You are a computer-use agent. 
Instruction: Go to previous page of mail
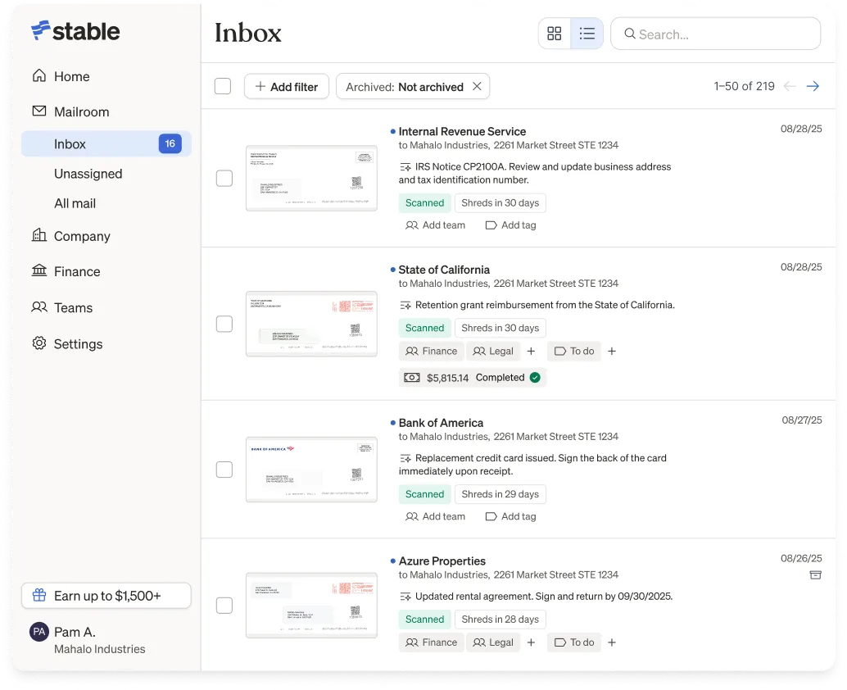790,86
